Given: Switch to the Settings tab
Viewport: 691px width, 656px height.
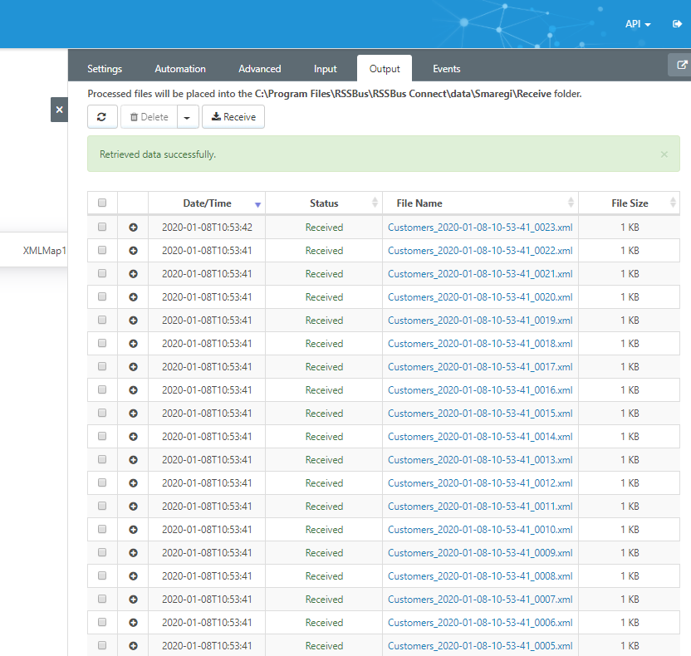Looking at the screenshot, I should [x=105, y=69].
